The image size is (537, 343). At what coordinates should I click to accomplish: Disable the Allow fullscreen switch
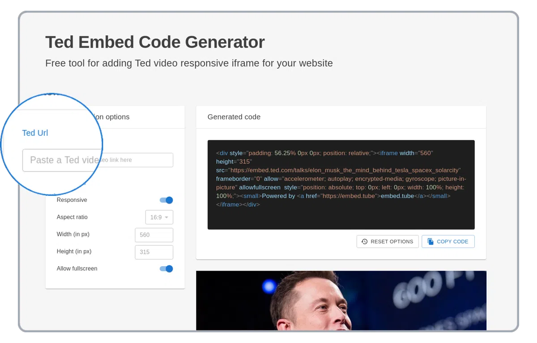click(166, 269)
